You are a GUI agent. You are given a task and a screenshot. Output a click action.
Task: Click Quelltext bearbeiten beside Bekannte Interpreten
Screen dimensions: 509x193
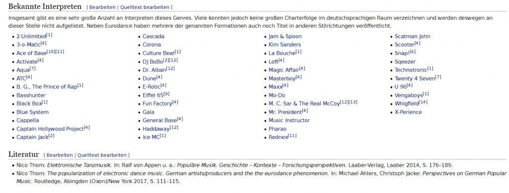(x=145, y=7)
